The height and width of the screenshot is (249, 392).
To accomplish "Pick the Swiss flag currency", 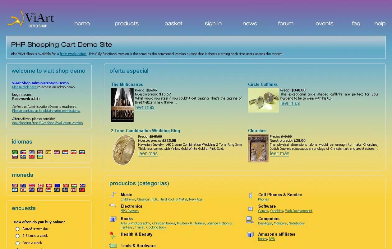I will tap(74, 190).
